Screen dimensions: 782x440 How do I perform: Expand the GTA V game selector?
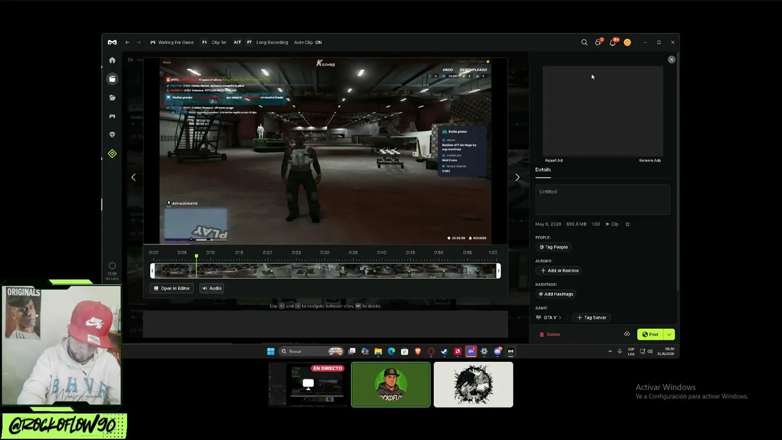[x=548, y=318]
